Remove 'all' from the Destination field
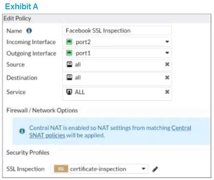 tap(167, 78)
